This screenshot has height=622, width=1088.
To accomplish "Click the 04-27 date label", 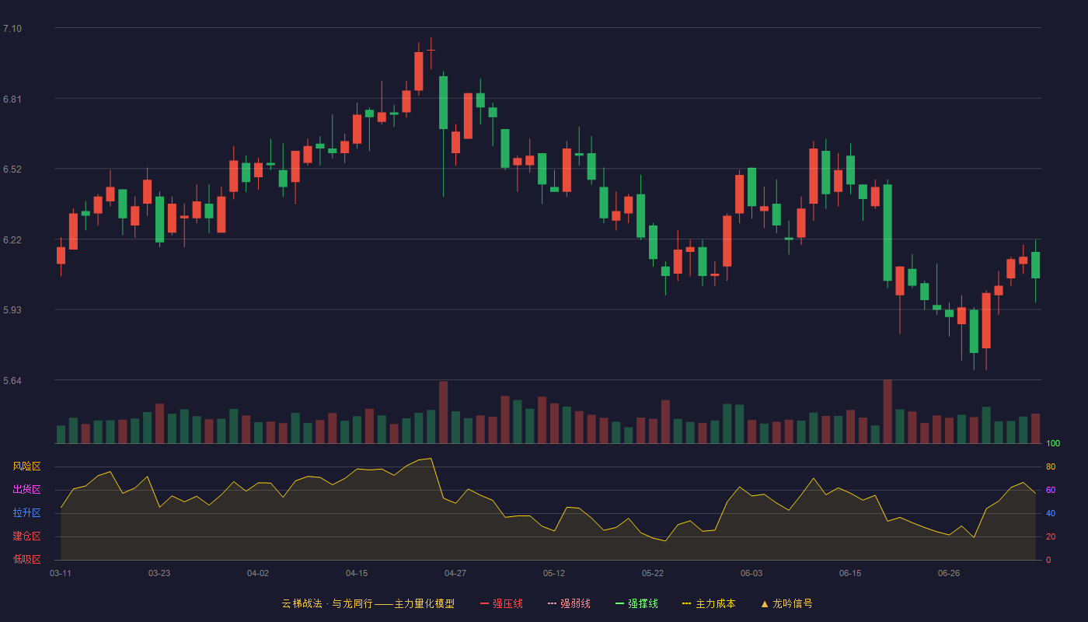I will (455, 573).
